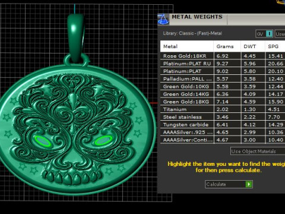The image size is (285, 214).
Task: Click the SPG column header
Action: (275, 46)
